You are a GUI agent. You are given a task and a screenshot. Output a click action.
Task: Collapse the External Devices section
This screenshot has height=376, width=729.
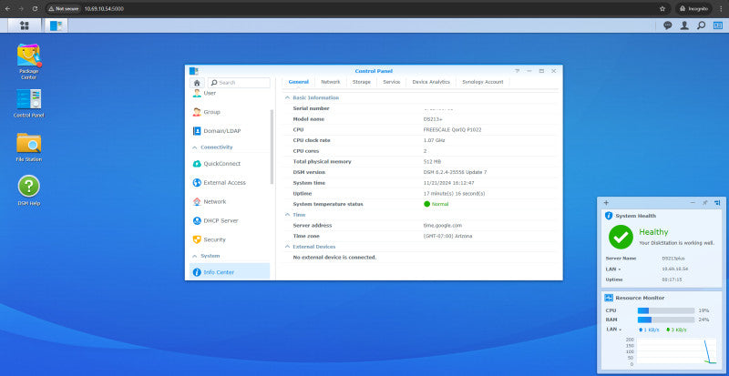click(x=287, y=247)
